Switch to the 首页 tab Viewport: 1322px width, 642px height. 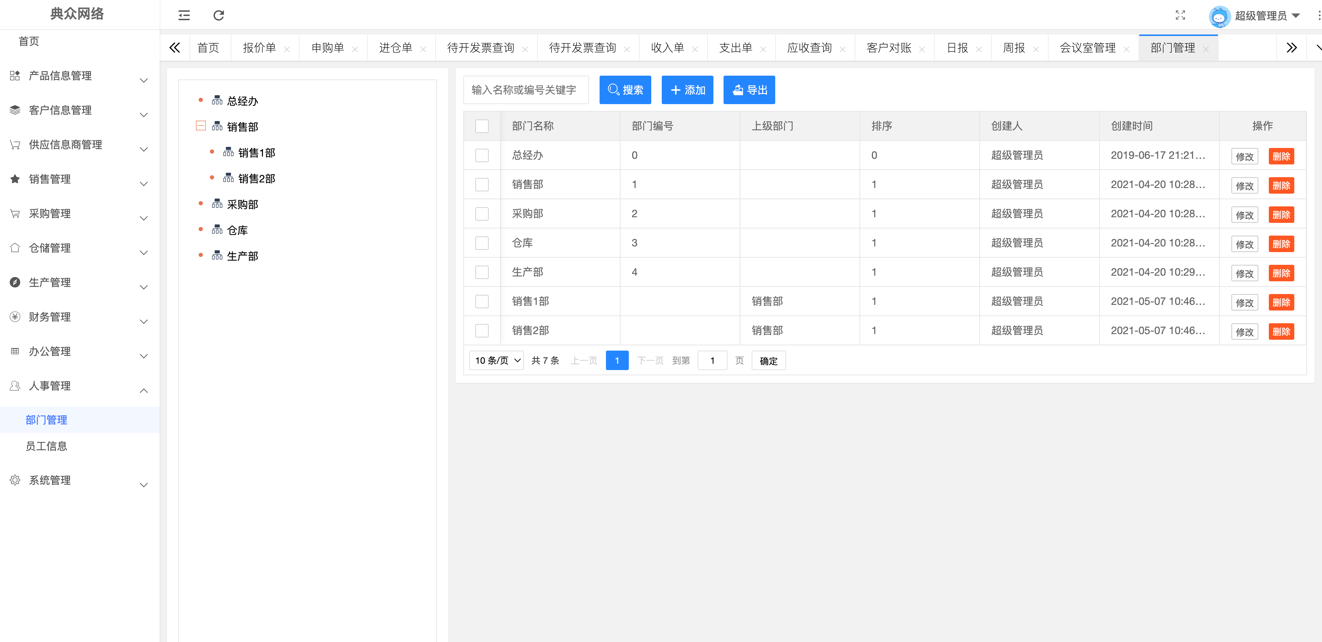208,48
